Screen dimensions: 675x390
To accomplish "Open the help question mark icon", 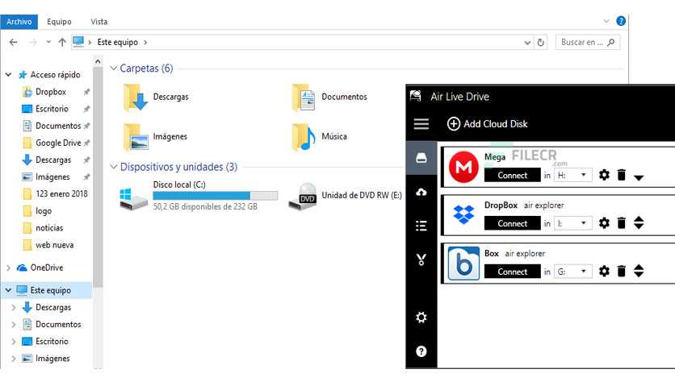I will (421, 351).
